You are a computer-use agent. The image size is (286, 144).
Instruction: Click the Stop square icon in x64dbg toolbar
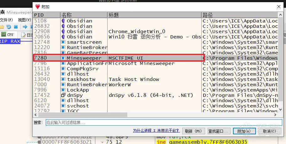click(16, 27)
